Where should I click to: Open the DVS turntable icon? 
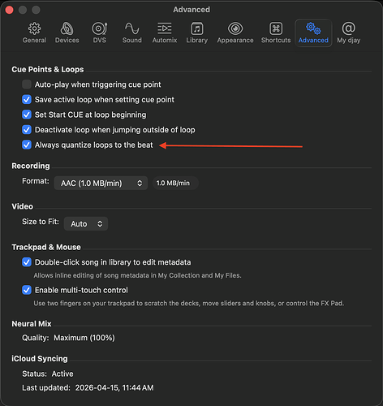[99, 28]
